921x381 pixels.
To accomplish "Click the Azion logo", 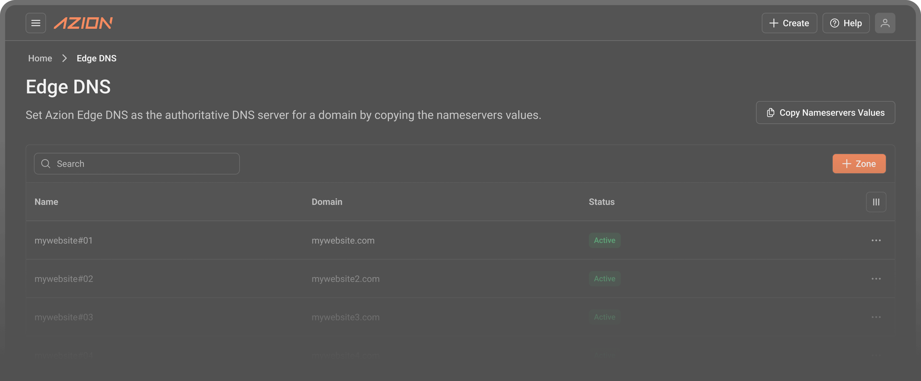I will 83,23.
